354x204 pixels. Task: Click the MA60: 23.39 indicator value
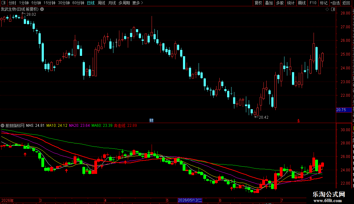(x=102, y=126)
